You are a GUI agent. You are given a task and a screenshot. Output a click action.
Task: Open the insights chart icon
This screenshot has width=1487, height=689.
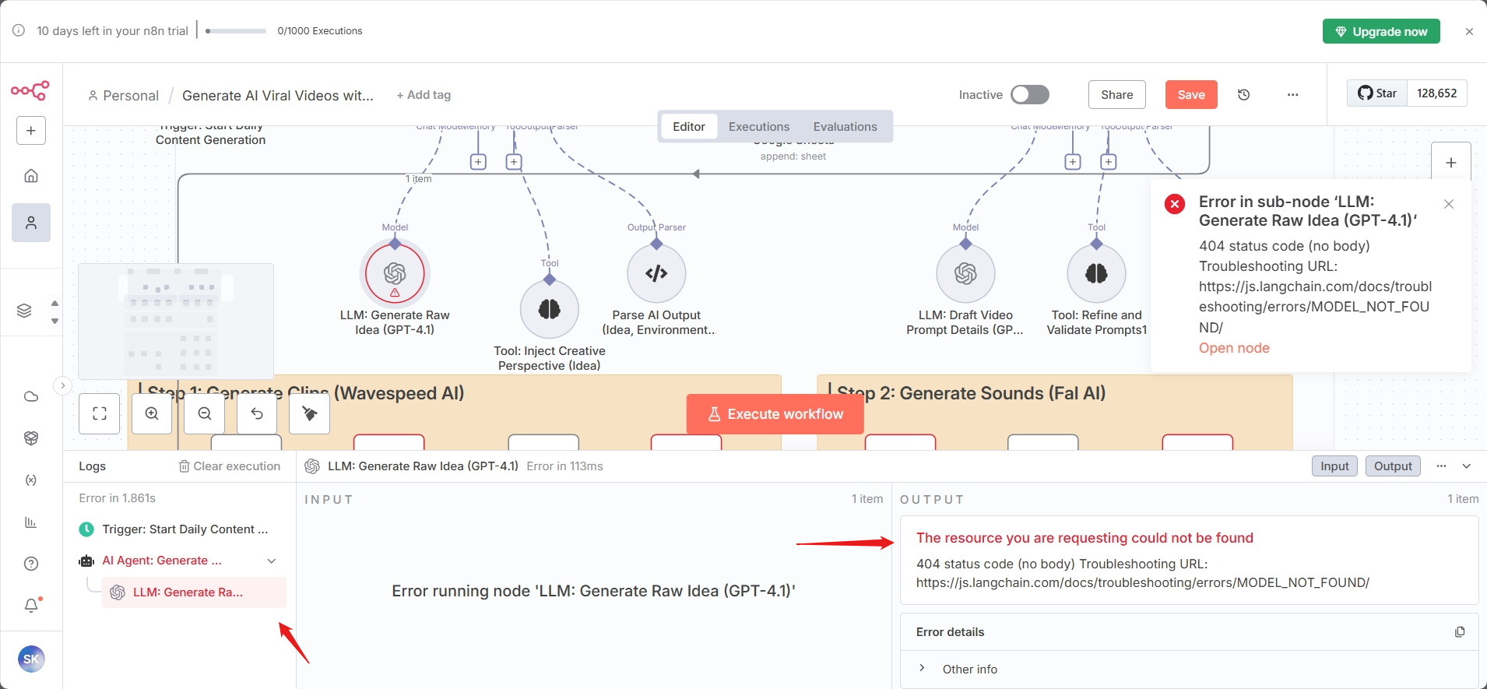click(x=31, y=522)
